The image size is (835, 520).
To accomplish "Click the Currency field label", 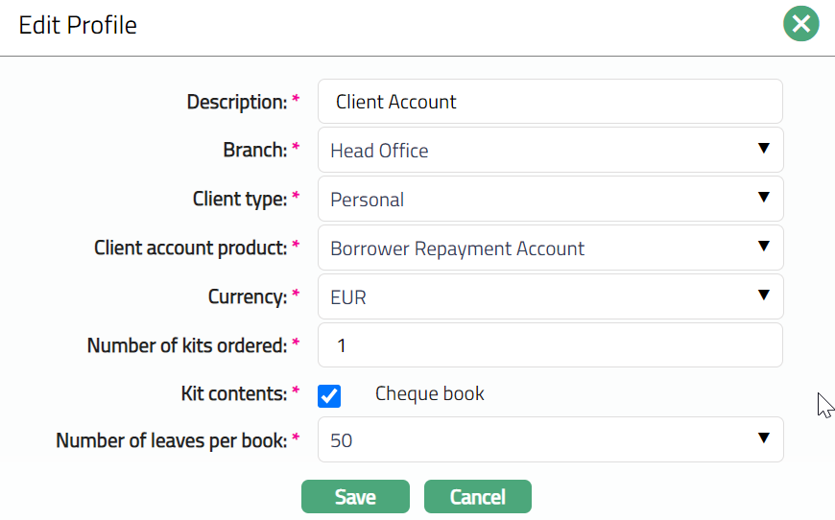I will 247,297.
